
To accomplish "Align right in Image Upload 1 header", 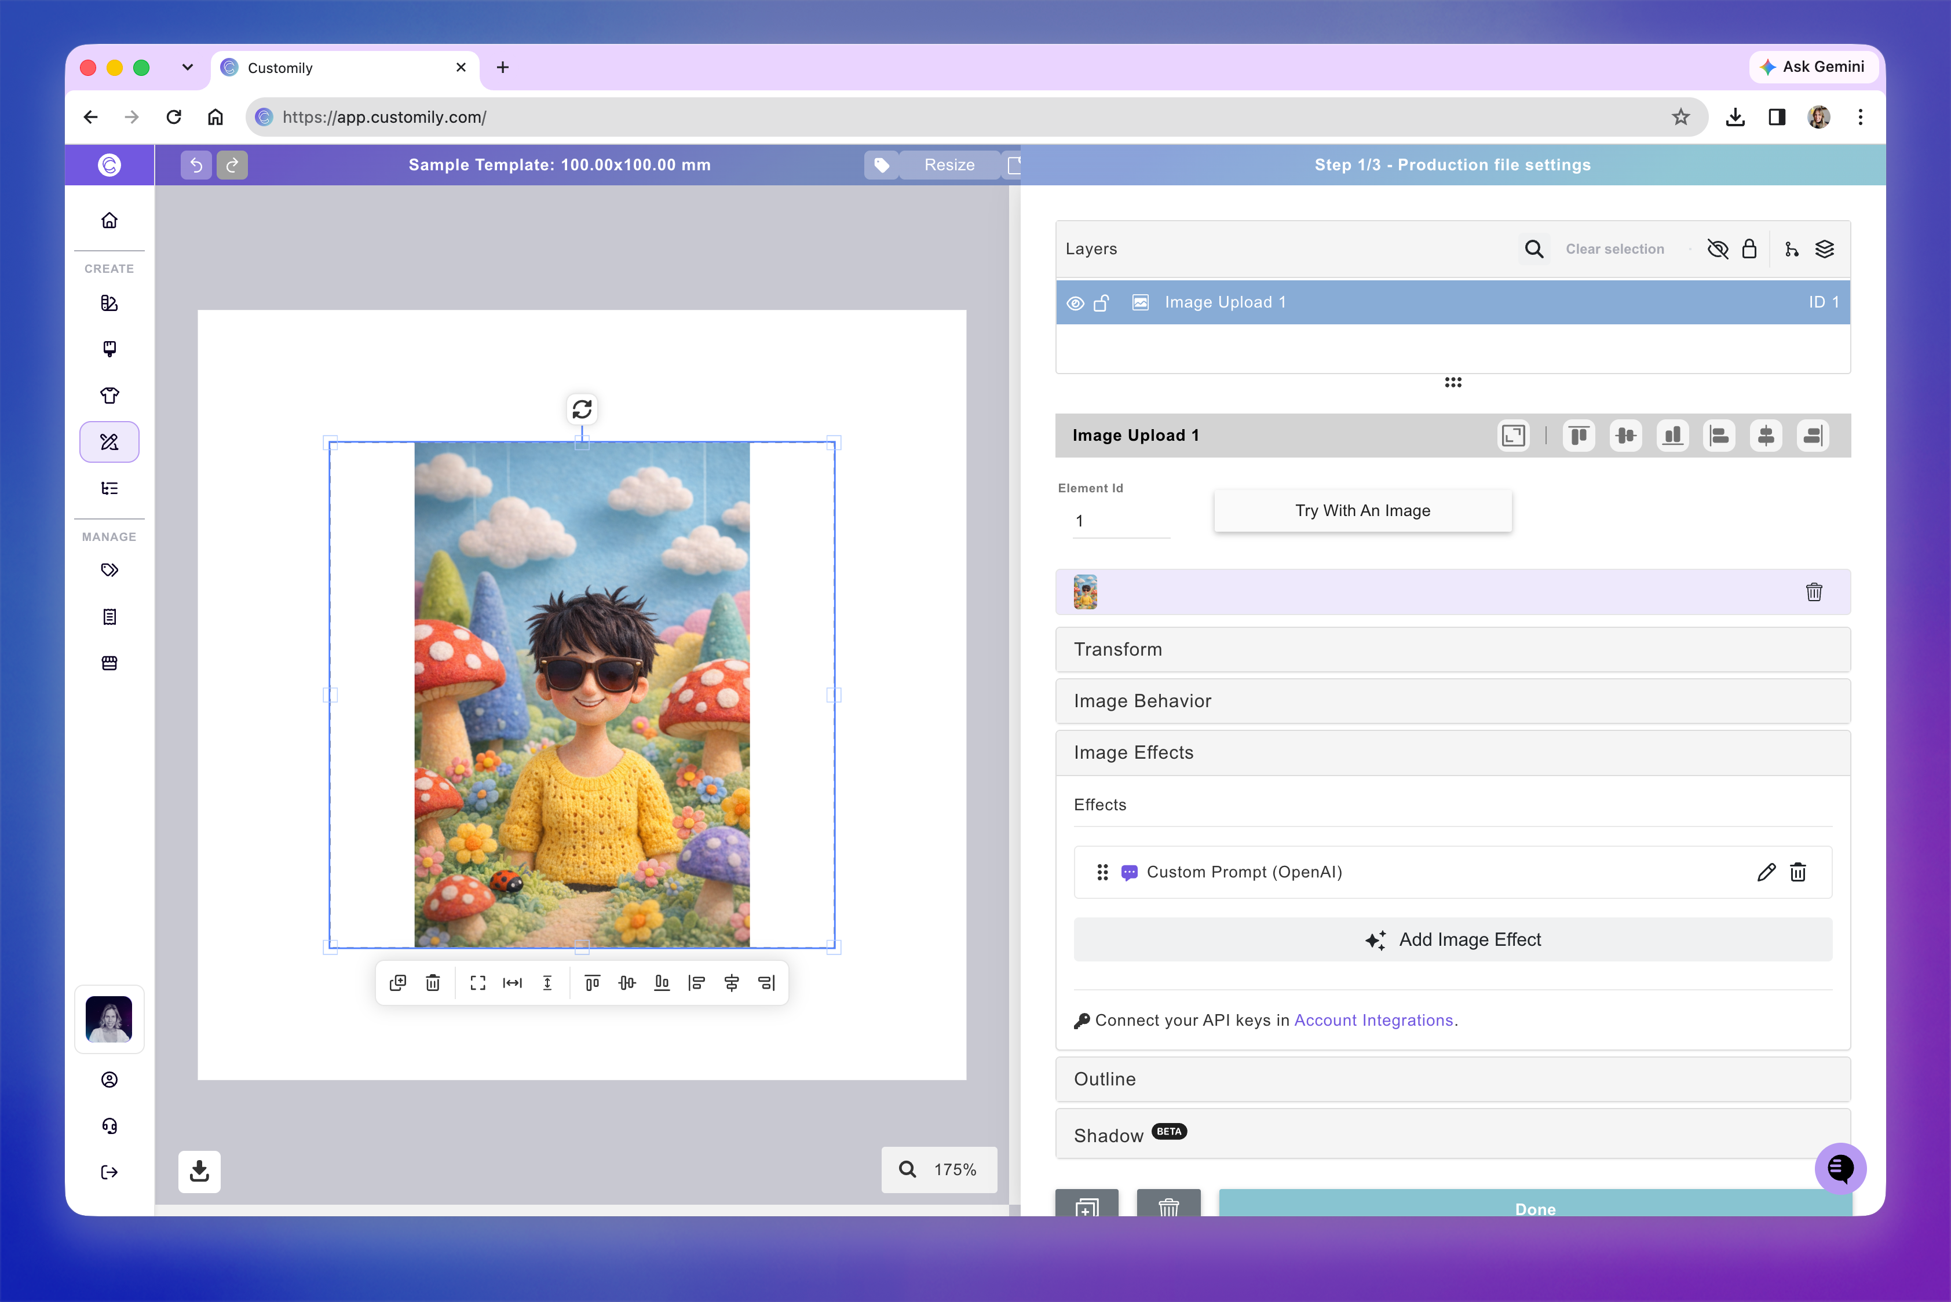I will pos(1813,436).
